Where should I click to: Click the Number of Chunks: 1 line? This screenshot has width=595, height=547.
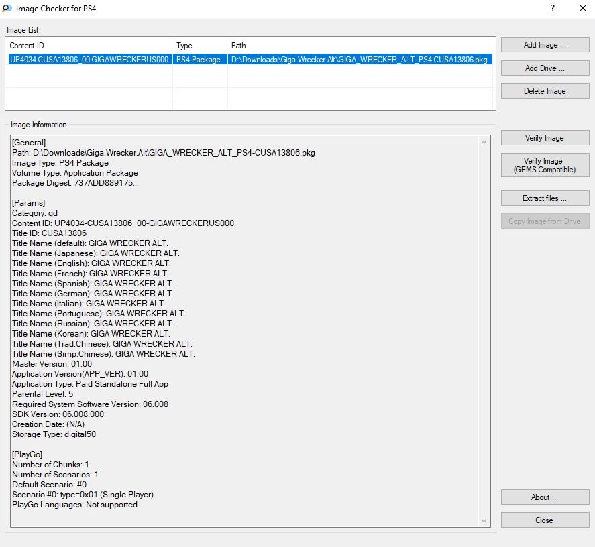[x=50, y=465]
